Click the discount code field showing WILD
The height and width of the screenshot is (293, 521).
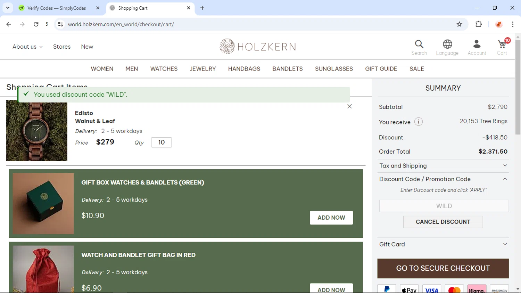pyautogui.click(x=444, y=206)
